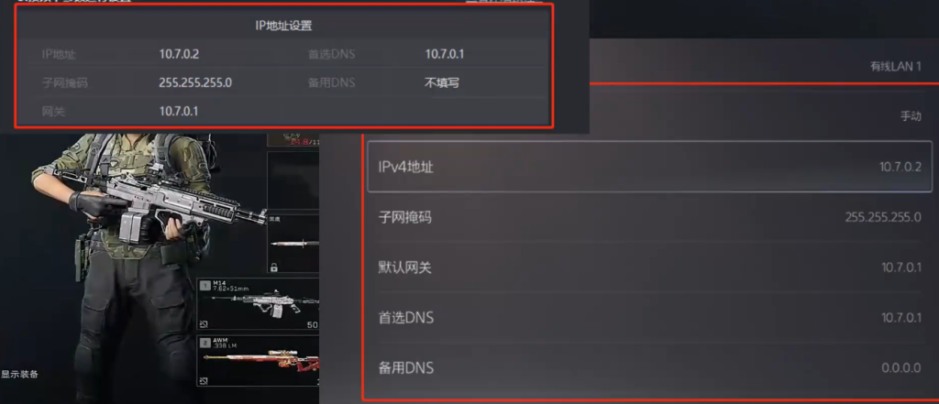
Task: Select the 默认网关 setting row
Action: (x=649, y=267)
